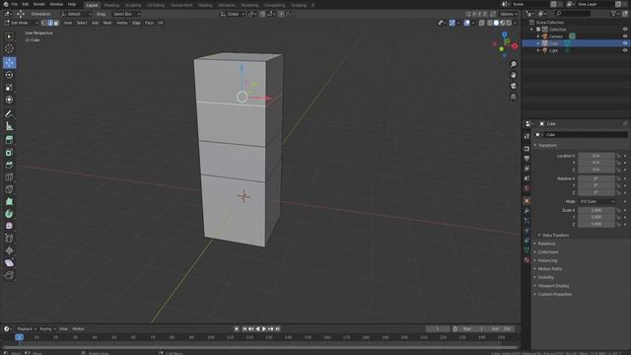Open the Orientation Default dropdown
This screenshot has height=355, width=631.
tap(77, 14)
